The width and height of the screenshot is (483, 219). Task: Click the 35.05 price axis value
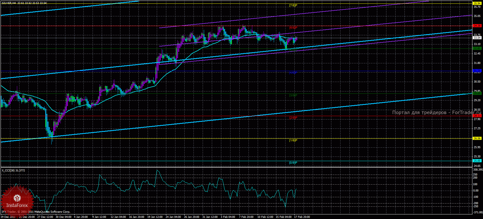(x=477, y=16)
